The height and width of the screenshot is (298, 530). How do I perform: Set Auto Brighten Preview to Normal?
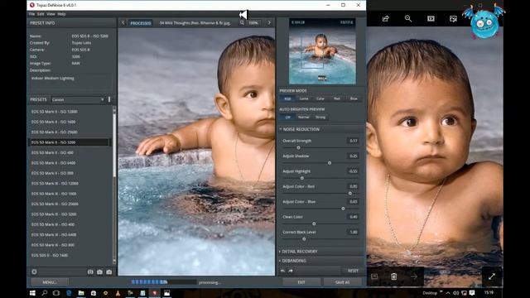point(304,117)
